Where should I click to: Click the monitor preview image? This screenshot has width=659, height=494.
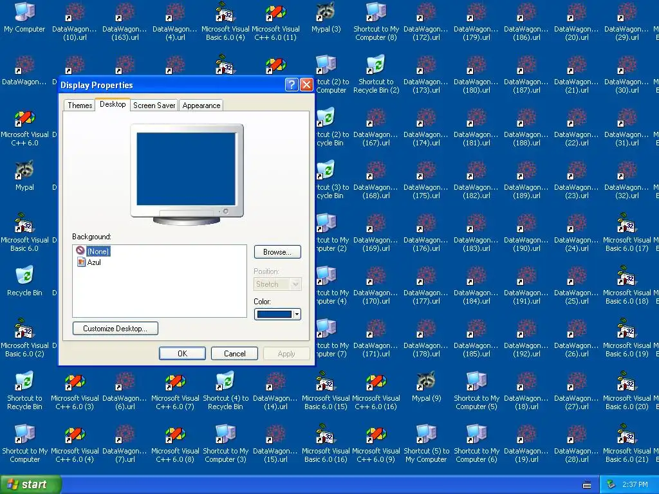(x=187, y=174)
